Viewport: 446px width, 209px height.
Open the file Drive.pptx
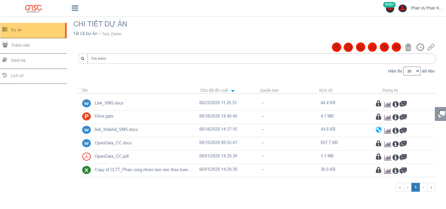[104, 116]
